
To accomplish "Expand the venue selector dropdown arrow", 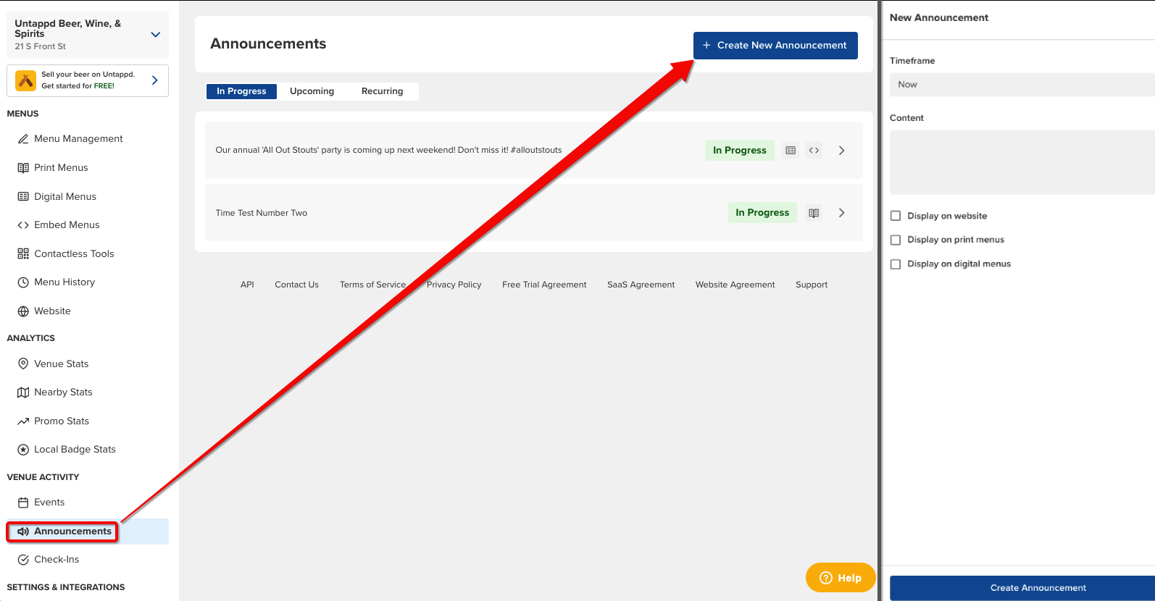I will click(x=155, y=35).
